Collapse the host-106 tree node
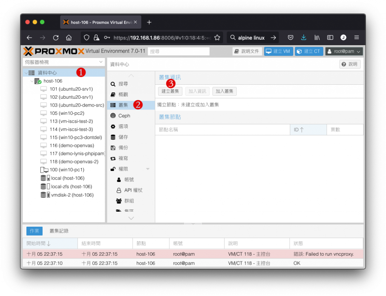 pos(32,81)
